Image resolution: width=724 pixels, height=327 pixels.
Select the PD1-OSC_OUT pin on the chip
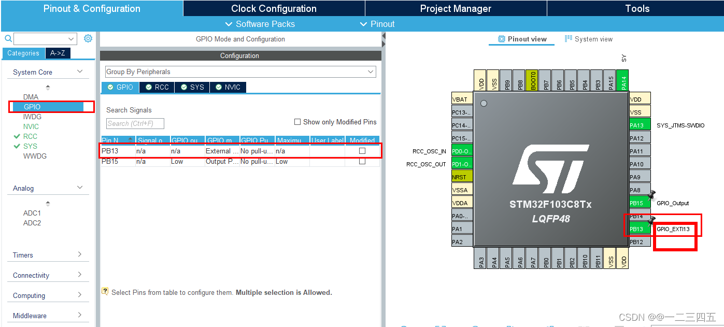click(x=462, y=164)
